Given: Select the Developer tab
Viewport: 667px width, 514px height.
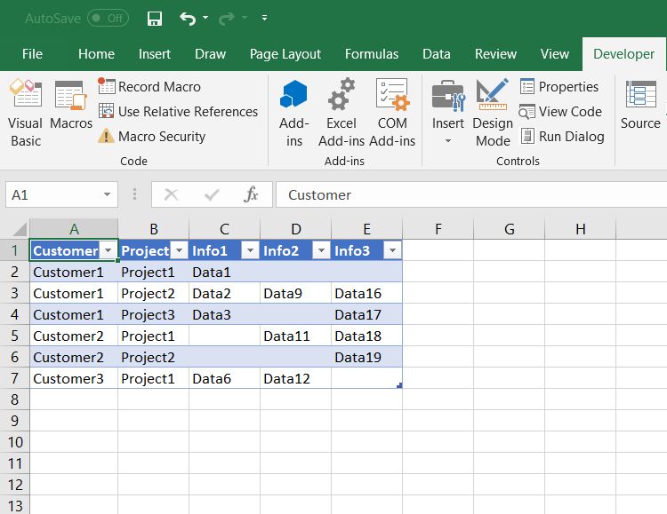Looking at the screenshot, I should (623, 54).
